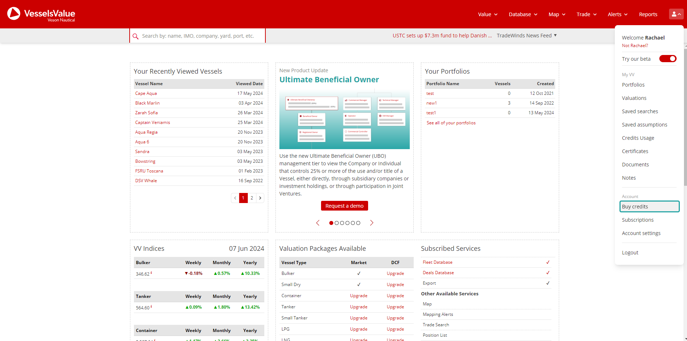Open Credits Usage in user menu
This screenshot has width=687, height=341.
638,138
